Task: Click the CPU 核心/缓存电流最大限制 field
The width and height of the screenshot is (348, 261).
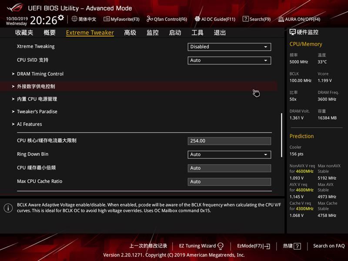Action: tap(229, 141)
